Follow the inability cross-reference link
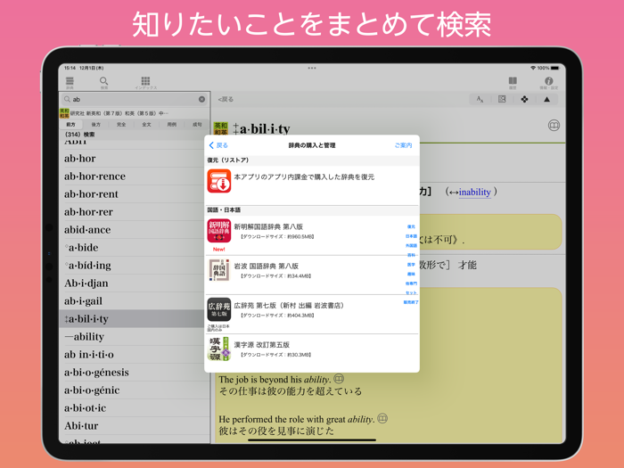The width and height of the screenshot is (624, 468). [x=474, y=193]
